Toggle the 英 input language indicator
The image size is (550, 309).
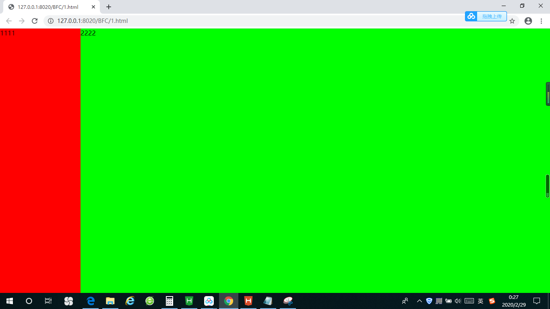pos(480,301)
